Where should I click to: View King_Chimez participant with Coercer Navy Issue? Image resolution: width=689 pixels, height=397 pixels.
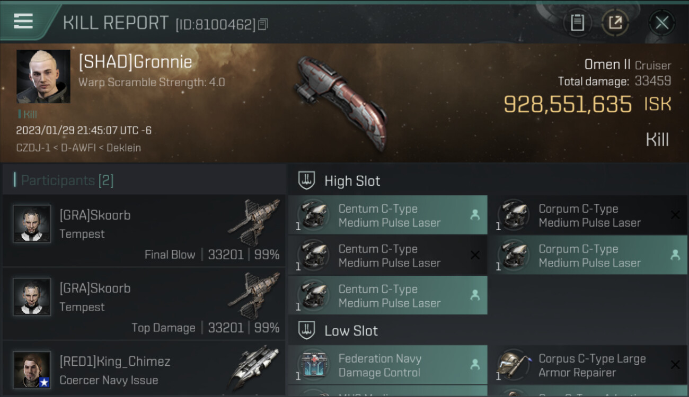pyautogui.click(x=144, y=369)
